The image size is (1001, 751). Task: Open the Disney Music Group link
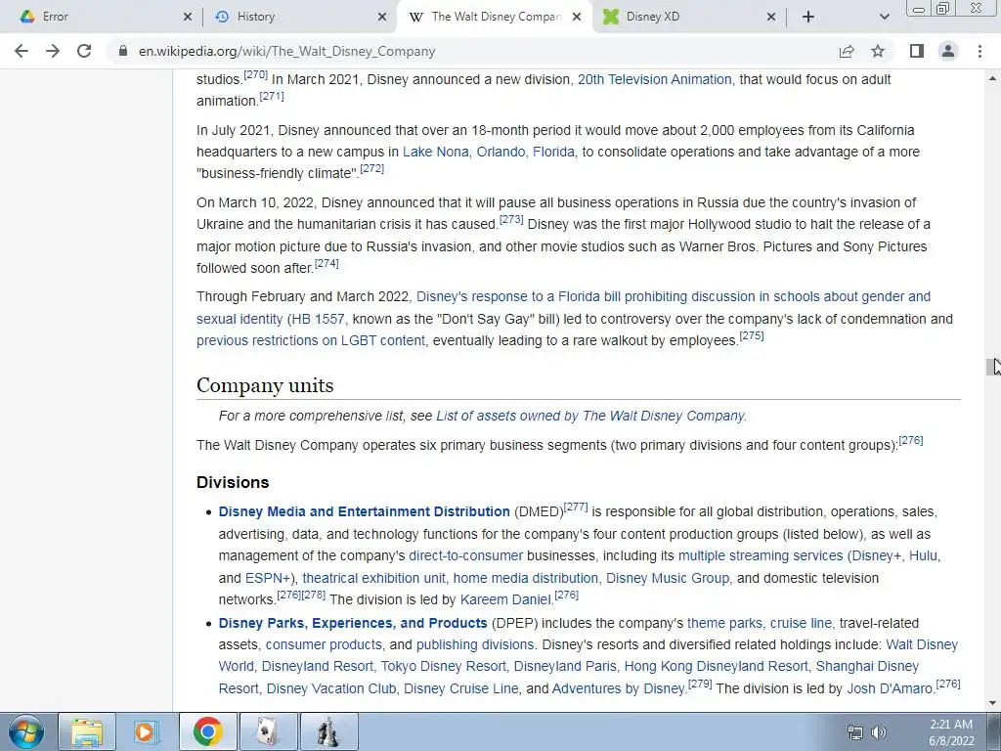668,579
